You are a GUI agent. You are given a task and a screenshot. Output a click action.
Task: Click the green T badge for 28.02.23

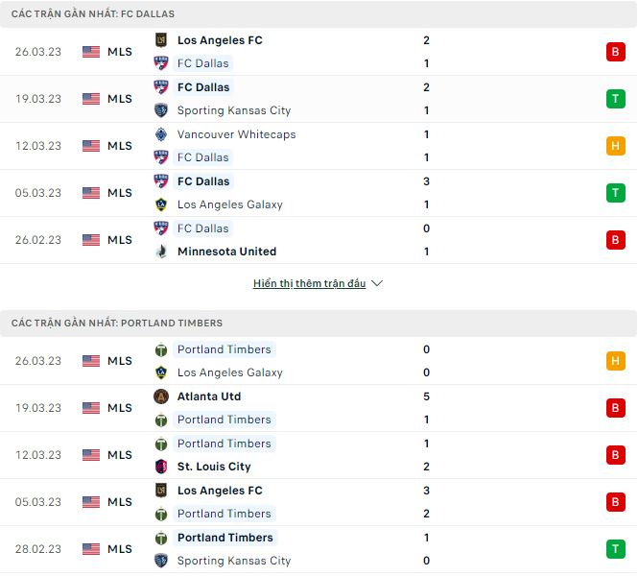615,549
